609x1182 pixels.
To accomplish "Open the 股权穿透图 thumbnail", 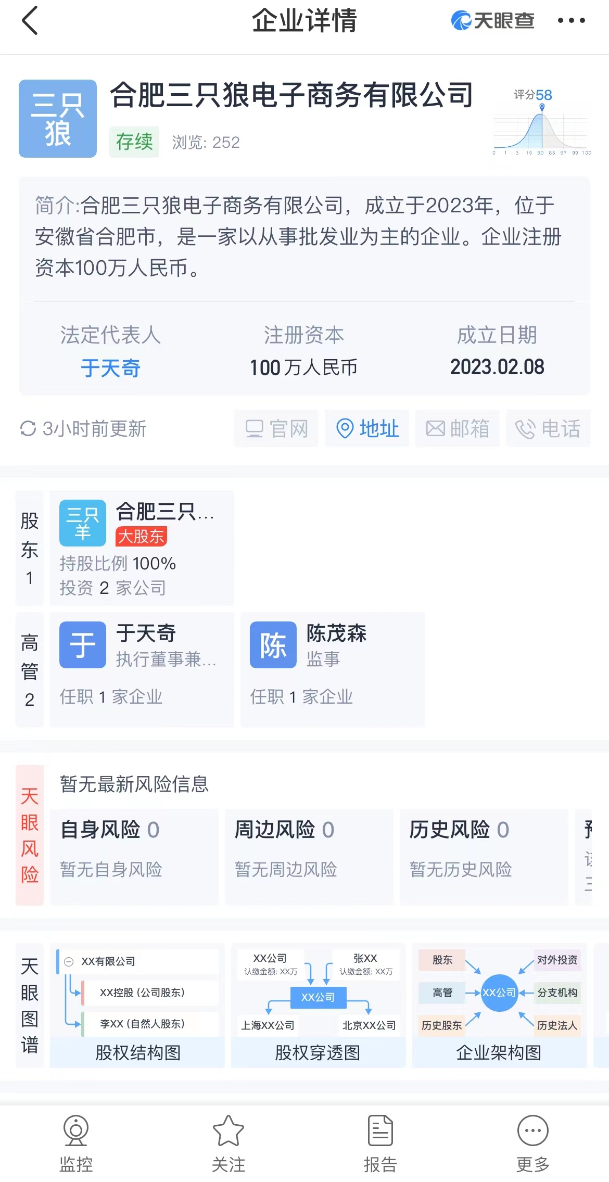I will pyautogui.click(x=318, y=1006).
